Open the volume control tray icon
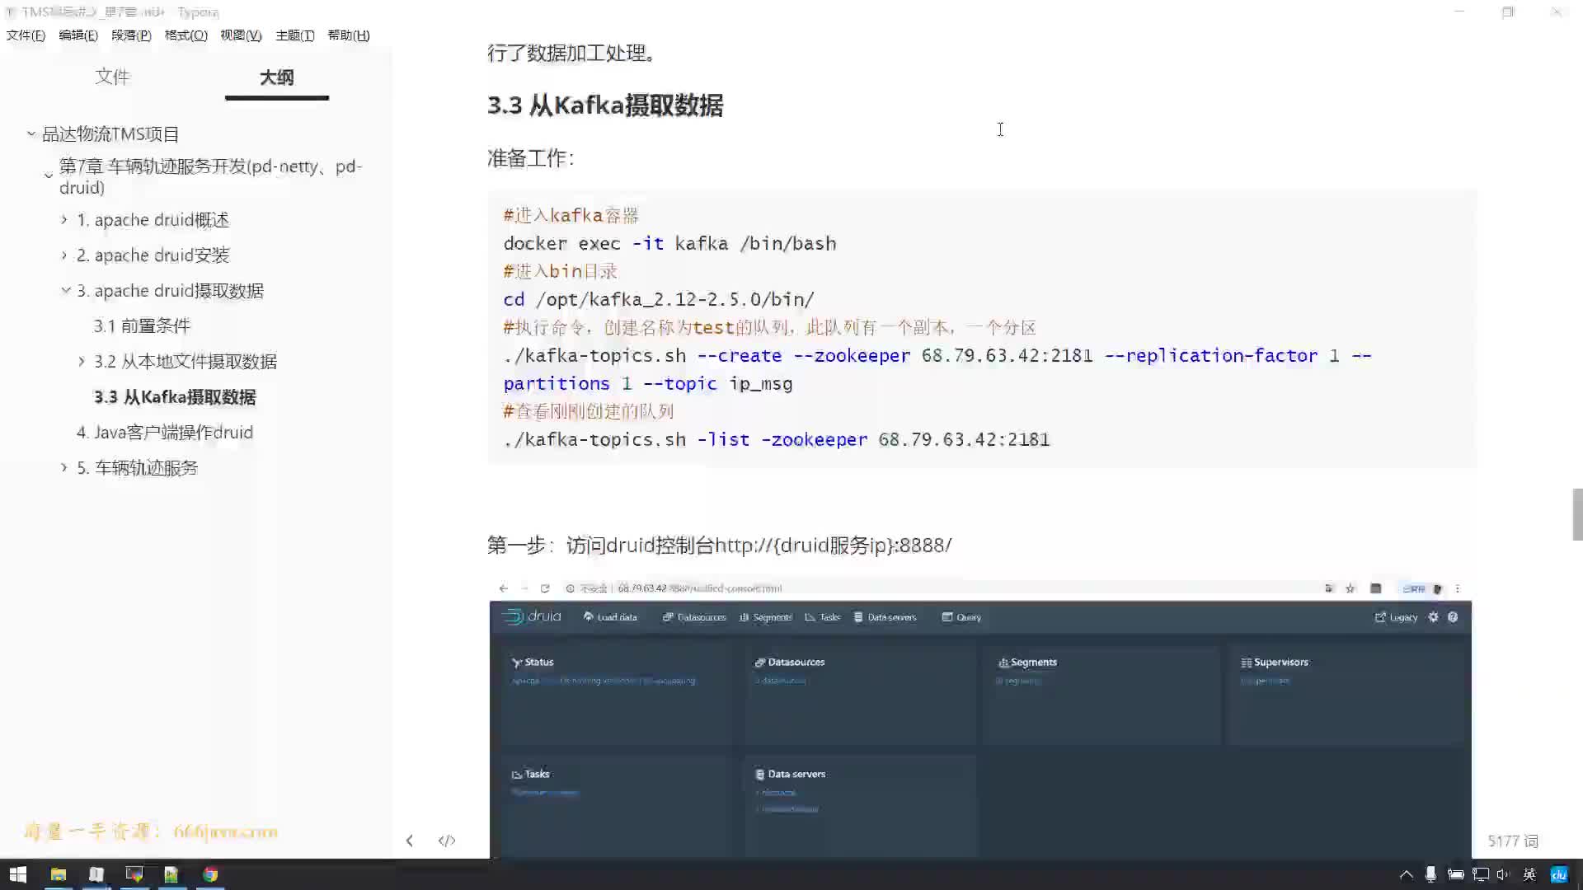The width and height of the screenshot is (1583, 890). click(1503, 874)
